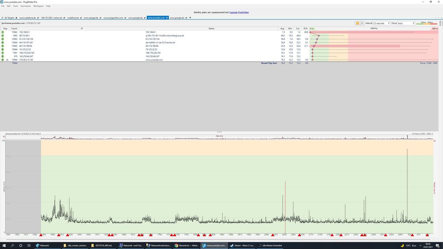Follow the Upgrade PingPlotter link
This screenshot has width=443, height=249.
(239, 12)
